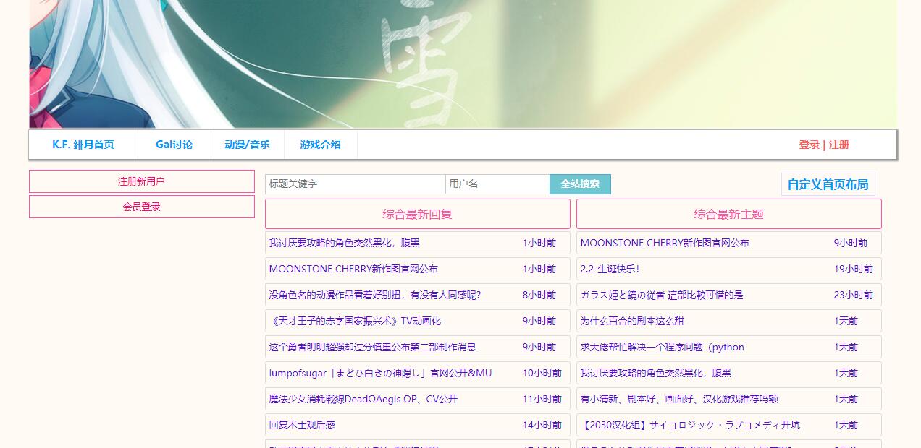Viewport: 921px width, 448px height.
Task: Select 综合最新主题 header
Action: [x=729, y=214]
